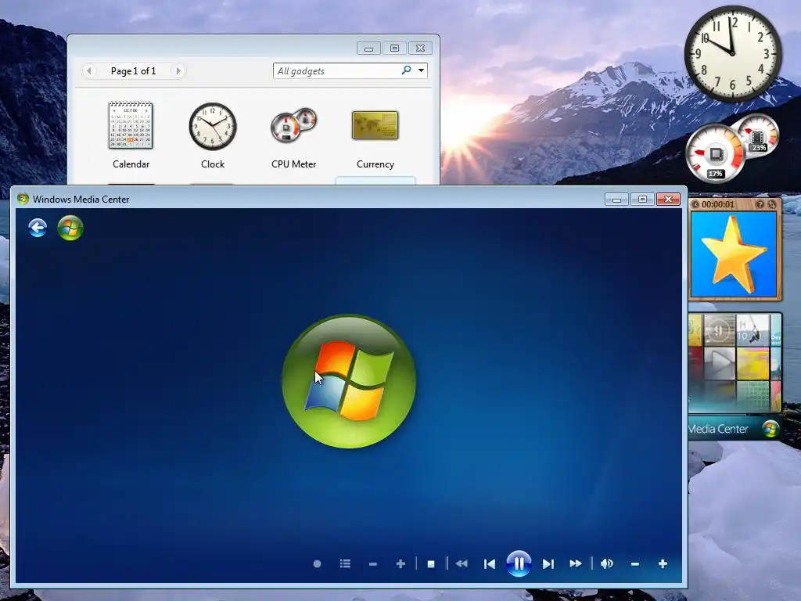The width and height of the screenshot is (801, 601).
Task: Maximize the gadget gallery window
Action: pyautogui.click(x=394, y=48)
